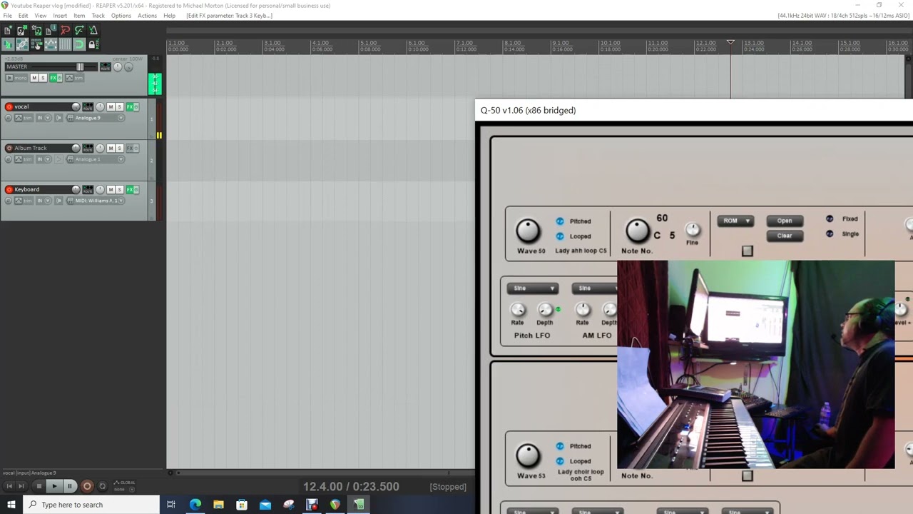Click the transport Record button
The width and height of the screenshot is (913, 514).
coord(87,486)
